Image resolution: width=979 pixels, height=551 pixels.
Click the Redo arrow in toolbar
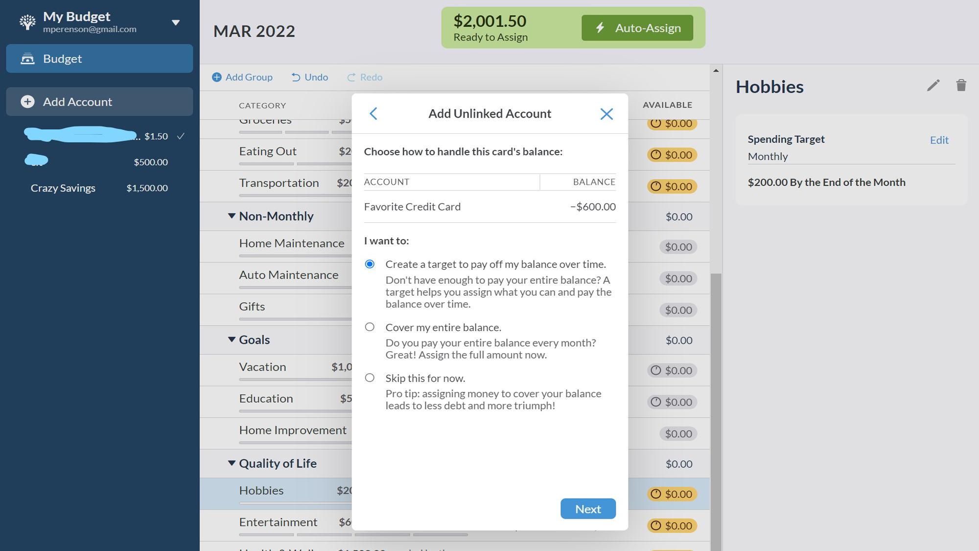pos(351,77)
